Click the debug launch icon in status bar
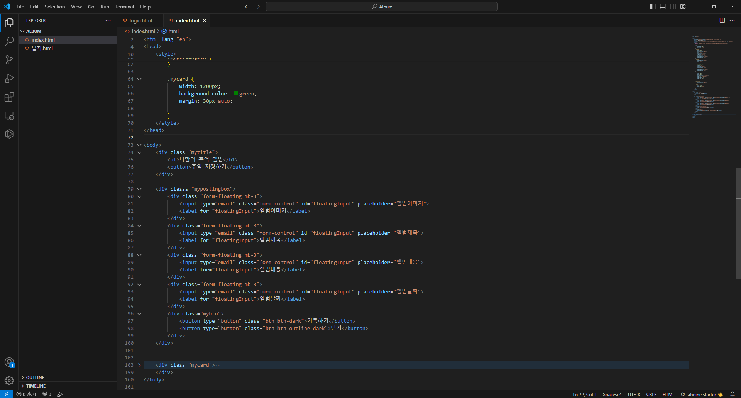741x398 pixels. tap(60, 394)
